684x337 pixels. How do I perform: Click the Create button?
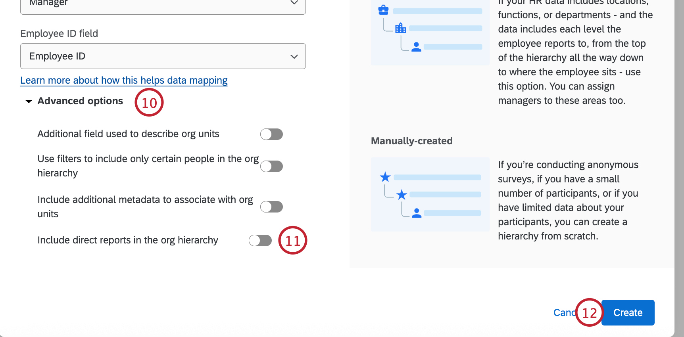click(628, 312)
